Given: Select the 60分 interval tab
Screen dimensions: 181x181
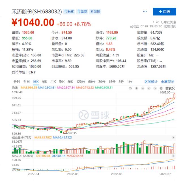Looking at the screenshot, I should click(x=91, y=82).
